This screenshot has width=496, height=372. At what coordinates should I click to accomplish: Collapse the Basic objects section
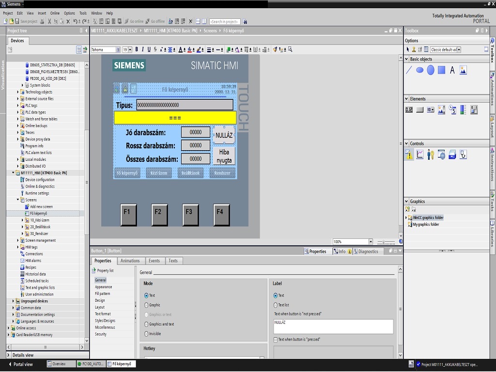coord(406,59)
